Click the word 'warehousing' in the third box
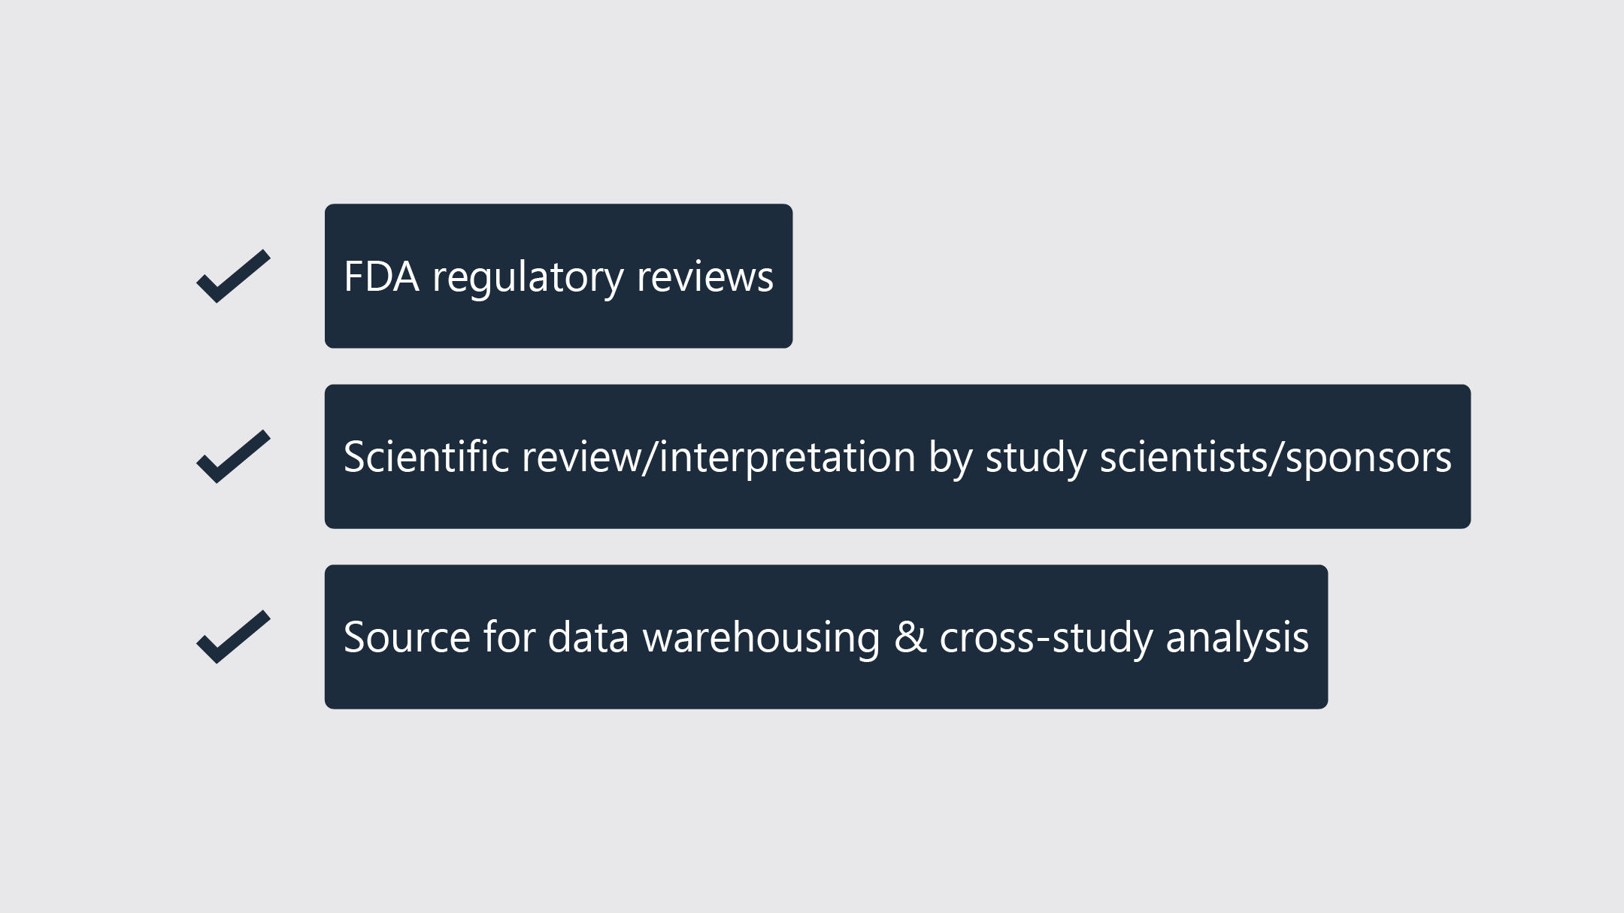Viewport: 1624px width, 913px height. (761, 639)
